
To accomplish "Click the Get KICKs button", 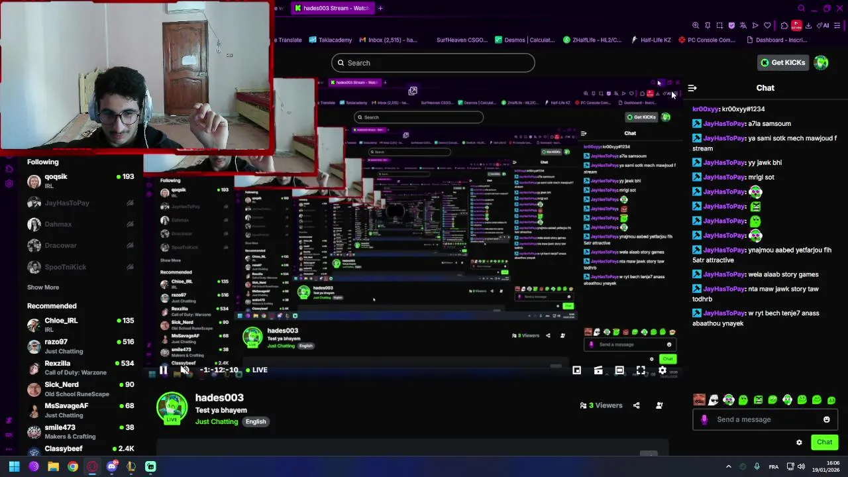I will [782, 62].
